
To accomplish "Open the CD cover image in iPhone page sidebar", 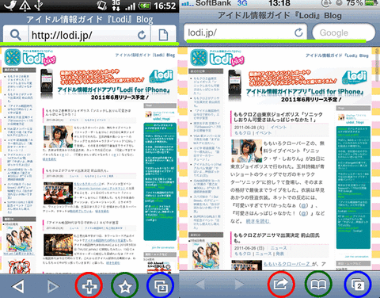I will [206, 255].
